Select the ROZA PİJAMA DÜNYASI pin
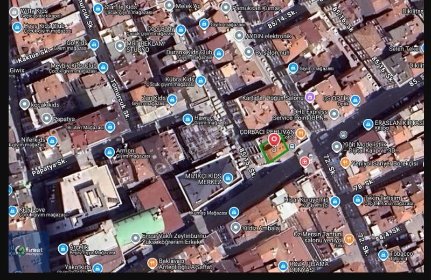The height and width of the screenshot is (280, 431). point(283,266)
